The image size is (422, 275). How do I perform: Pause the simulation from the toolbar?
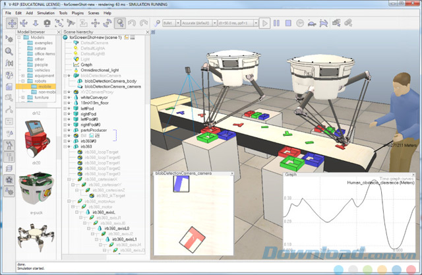276,23
